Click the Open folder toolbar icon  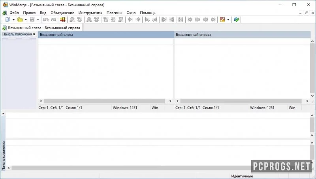pos(20,19)
